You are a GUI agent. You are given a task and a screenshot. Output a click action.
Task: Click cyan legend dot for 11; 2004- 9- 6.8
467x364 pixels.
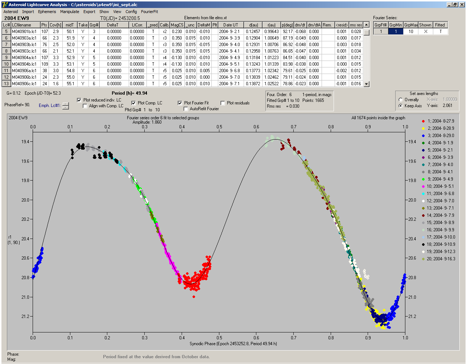pos(423,194)
